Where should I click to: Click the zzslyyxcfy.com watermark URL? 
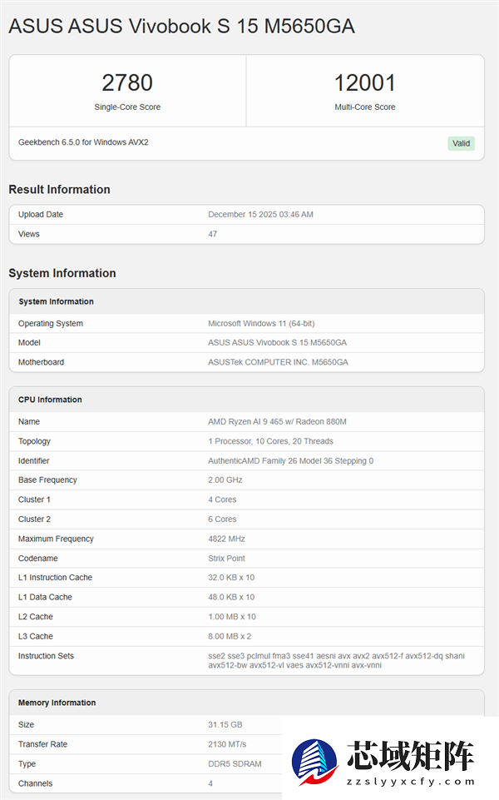[412, 782]
